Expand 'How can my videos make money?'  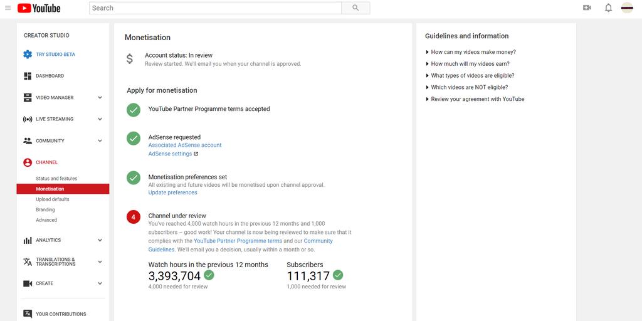tap(470, 52)
